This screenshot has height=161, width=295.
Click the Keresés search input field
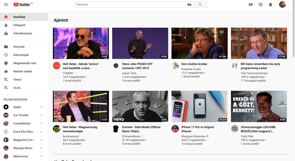131,4
